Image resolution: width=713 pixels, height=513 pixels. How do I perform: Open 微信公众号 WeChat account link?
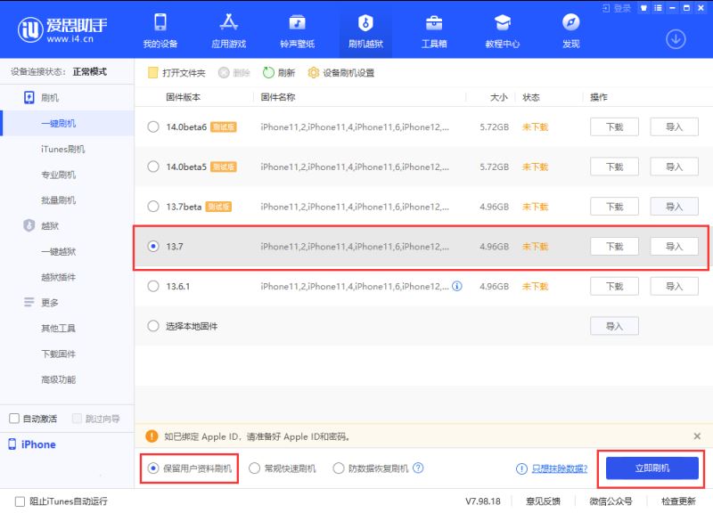coord(611,501)
